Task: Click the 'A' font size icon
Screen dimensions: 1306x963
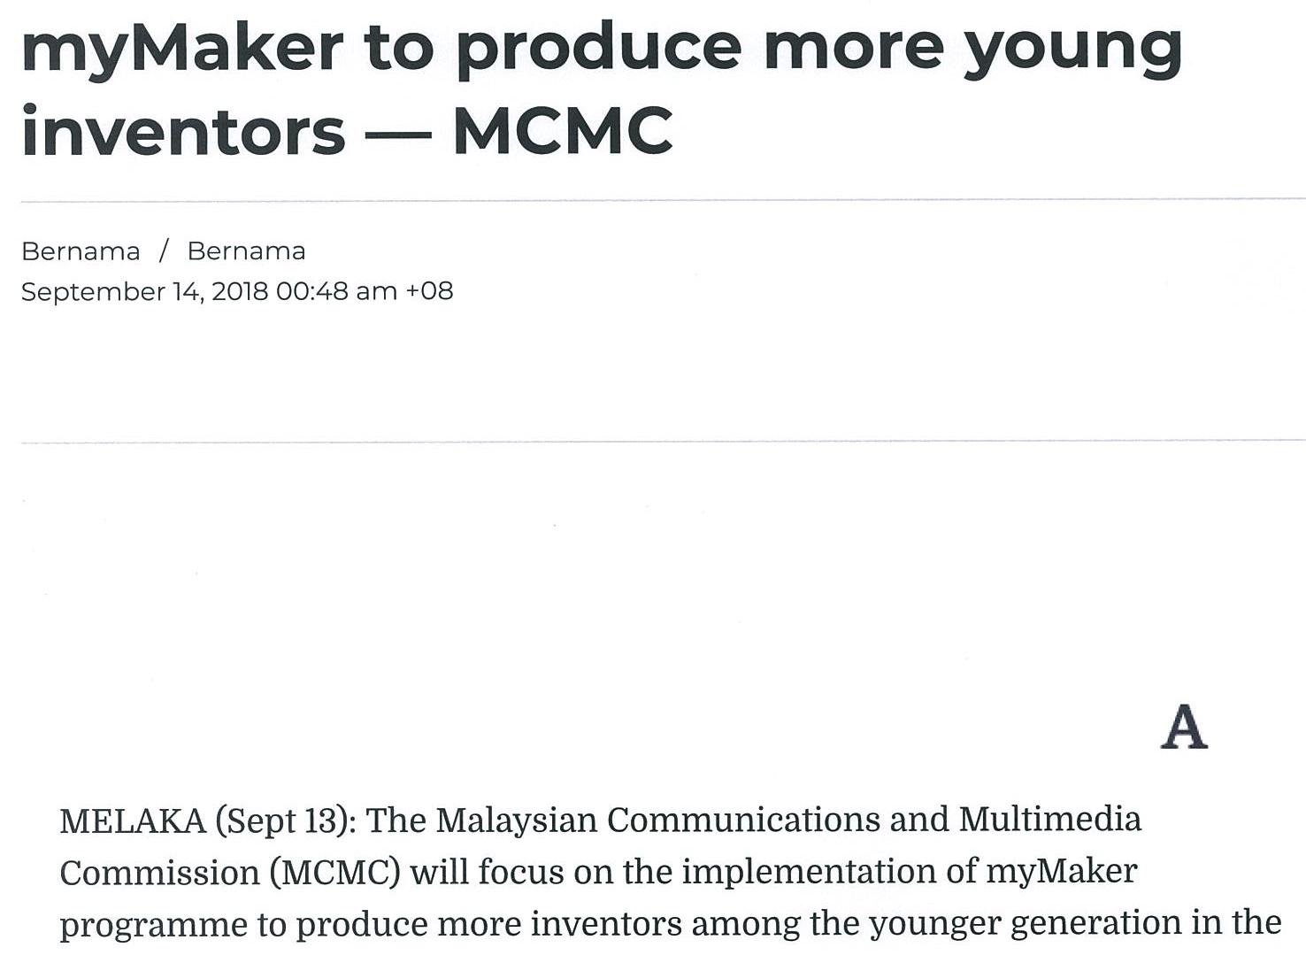Action: point(1184,728)
